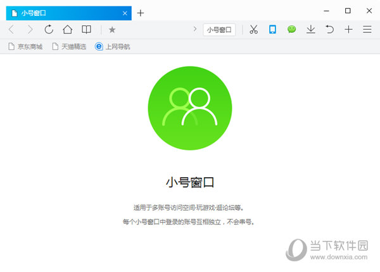Expand the address bar chevron arrow
This screenshot has width=380, height=272.
click(195, 29)
